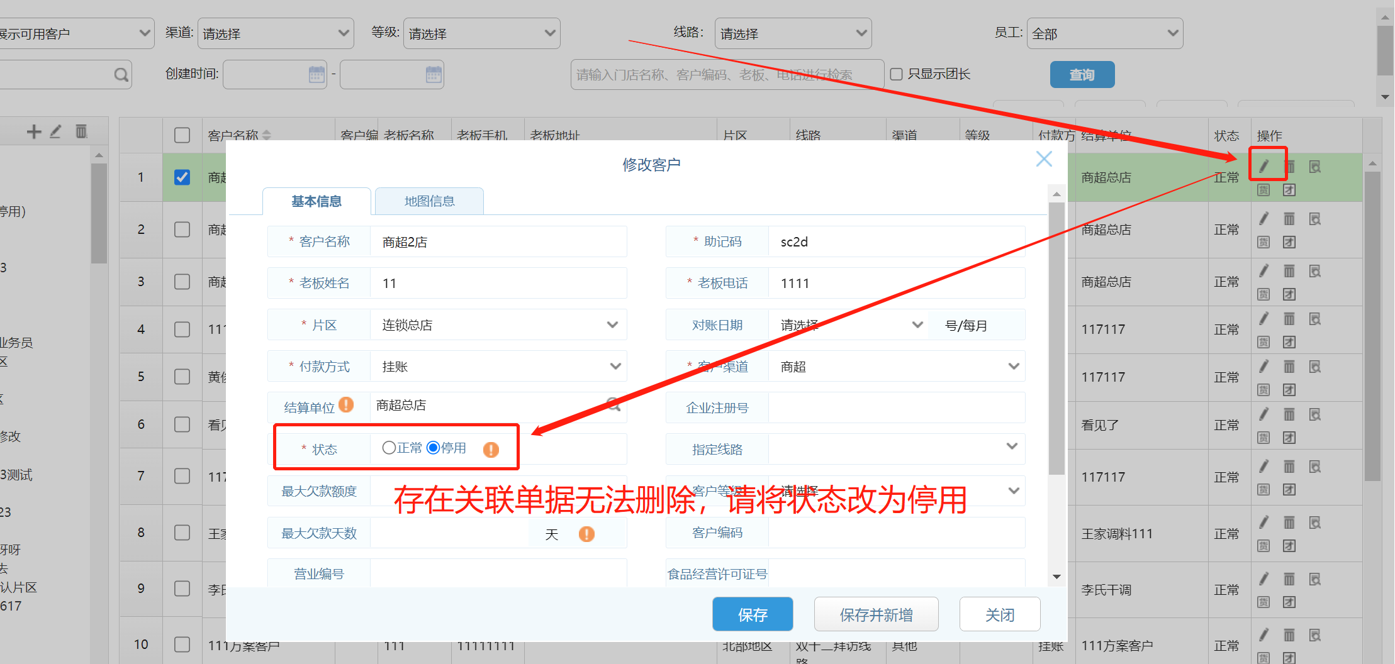Open the start date calendar picker
Image resolution: width=1395 pixels, height=664 pixels.
tap(317, 74)
